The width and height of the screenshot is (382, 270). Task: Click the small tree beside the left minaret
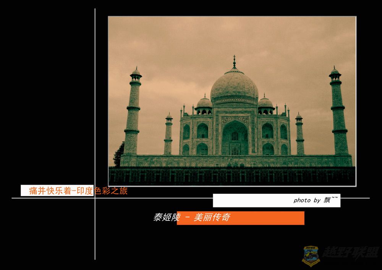click(118, 154)
